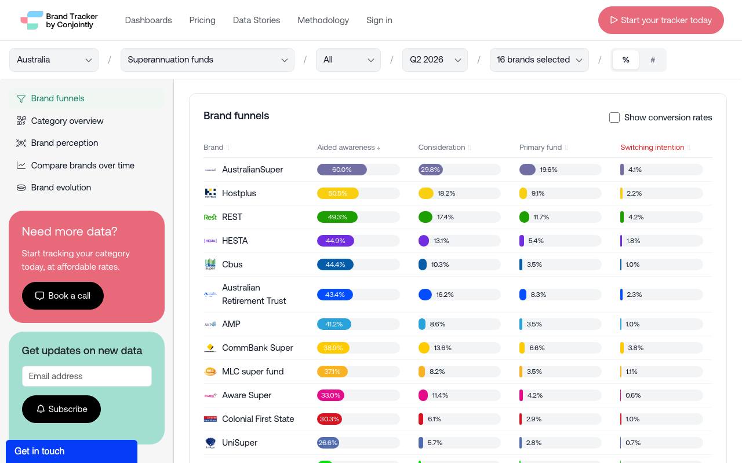Screen dimensions: 742x463
Task: Sort by Consideration column header
Action: pos(445,148)
